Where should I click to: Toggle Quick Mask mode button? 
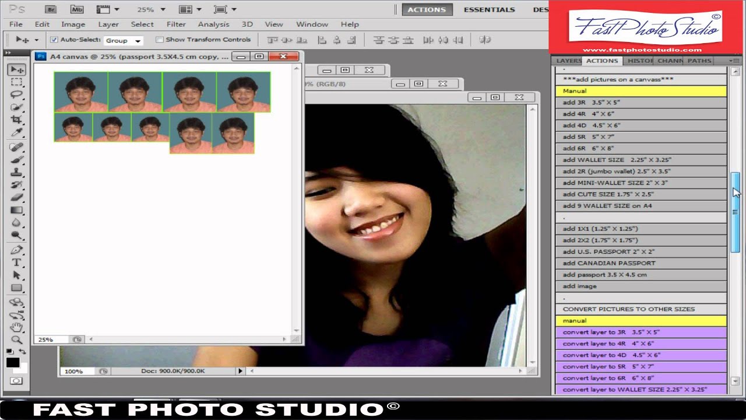pos(16,381)
